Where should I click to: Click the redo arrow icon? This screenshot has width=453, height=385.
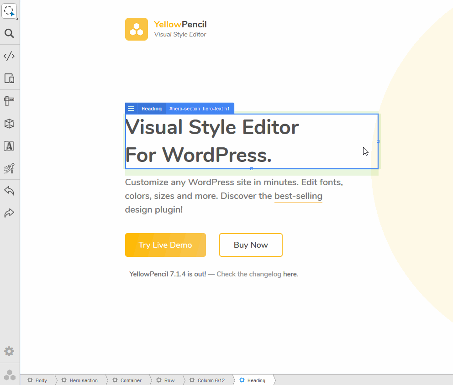point(9,213)
